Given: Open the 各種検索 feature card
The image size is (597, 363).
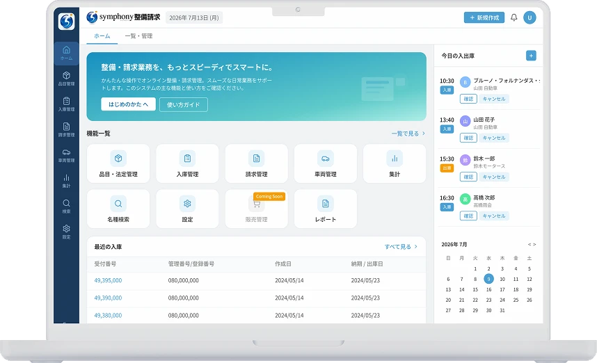Looking at the screenshot, I should [118, 209].
